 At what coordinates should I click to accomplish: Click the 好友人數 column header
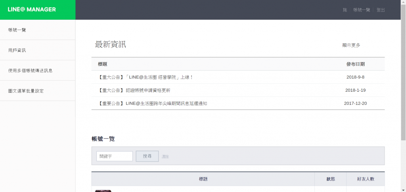(365, 179)
